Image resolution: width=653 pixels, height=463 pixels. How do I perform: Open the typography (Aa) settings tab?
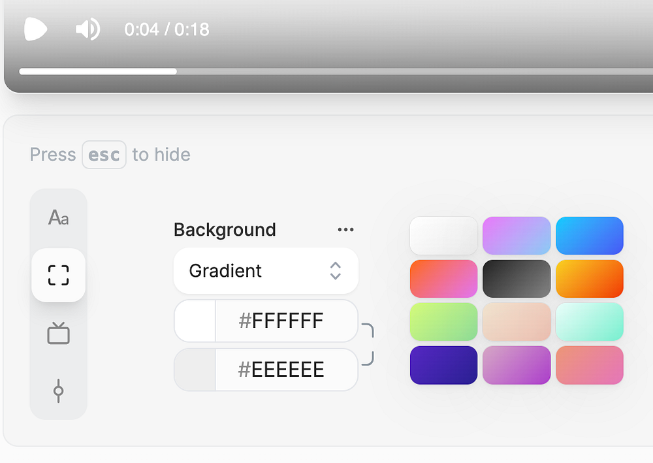pos(58,217)
